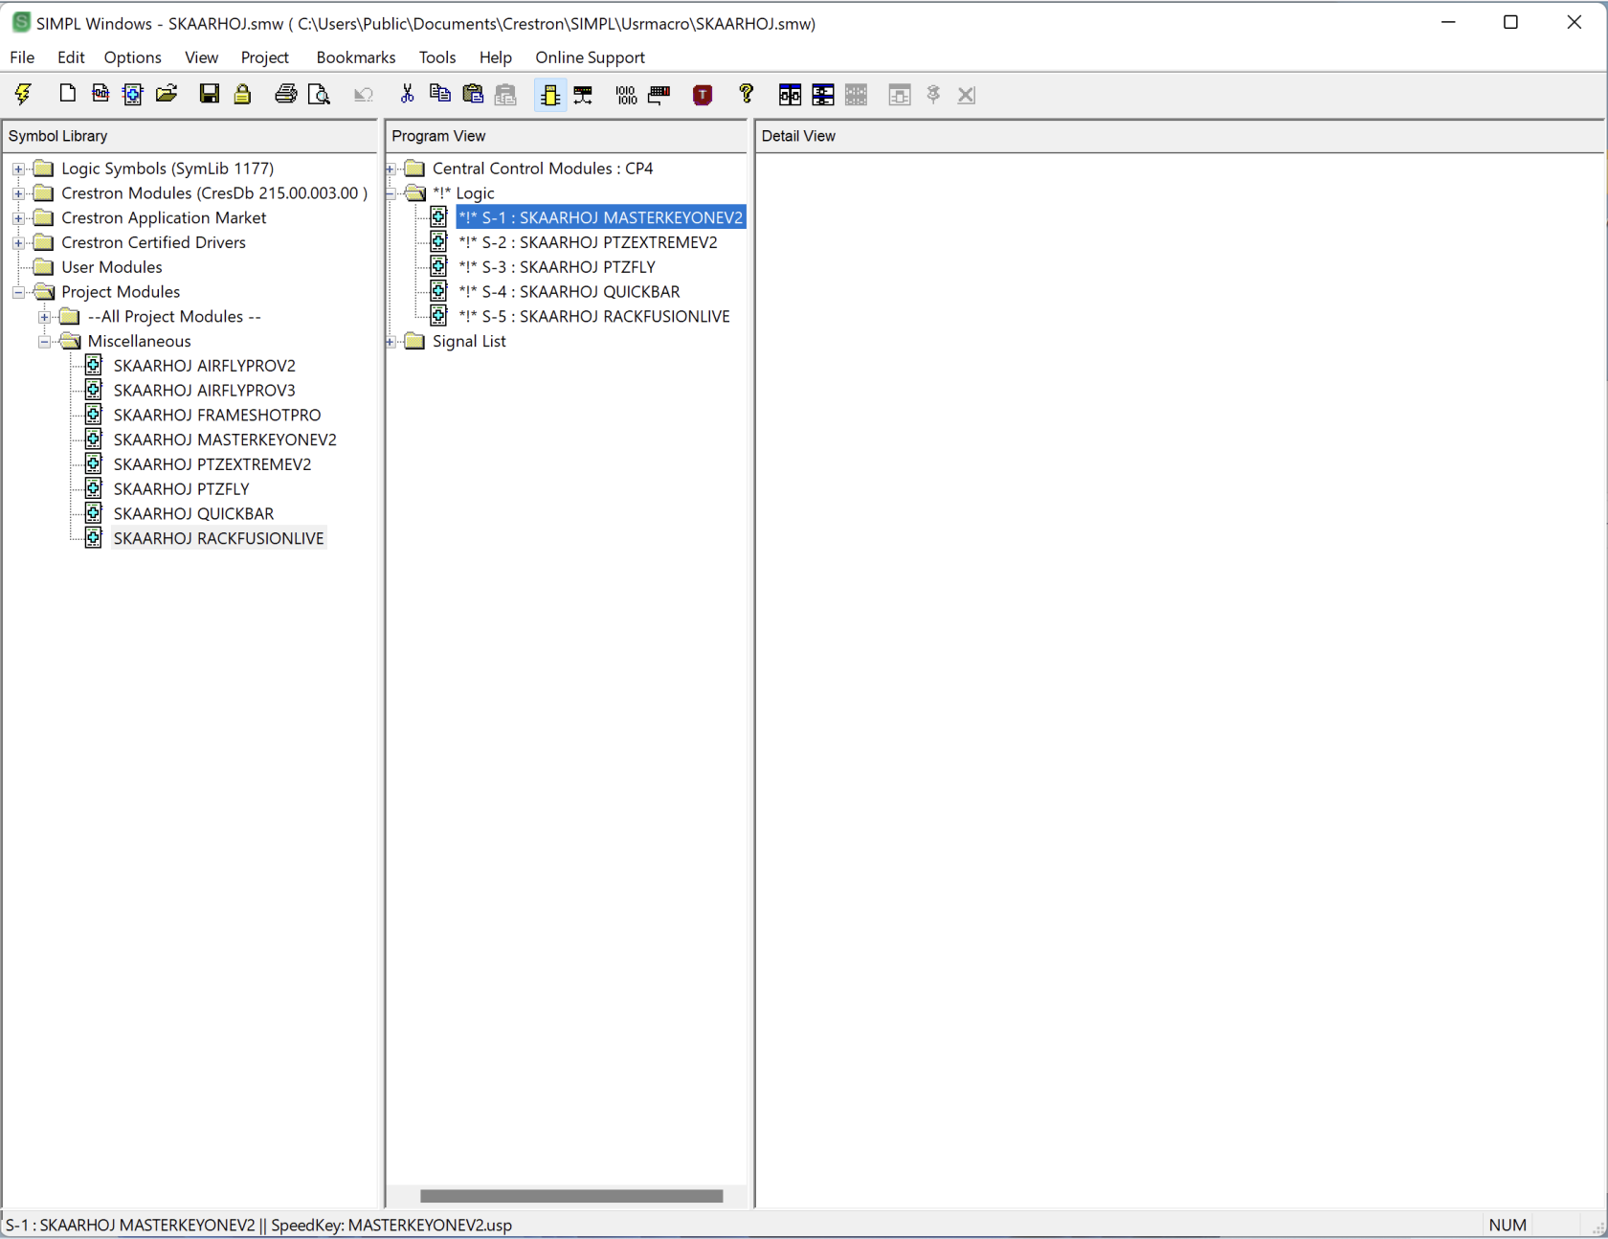The width and height of the screenshot is (1608, 1239).
Task: Click the highlighted yellow chip toolbar icon
Action: tap(550, 94)
